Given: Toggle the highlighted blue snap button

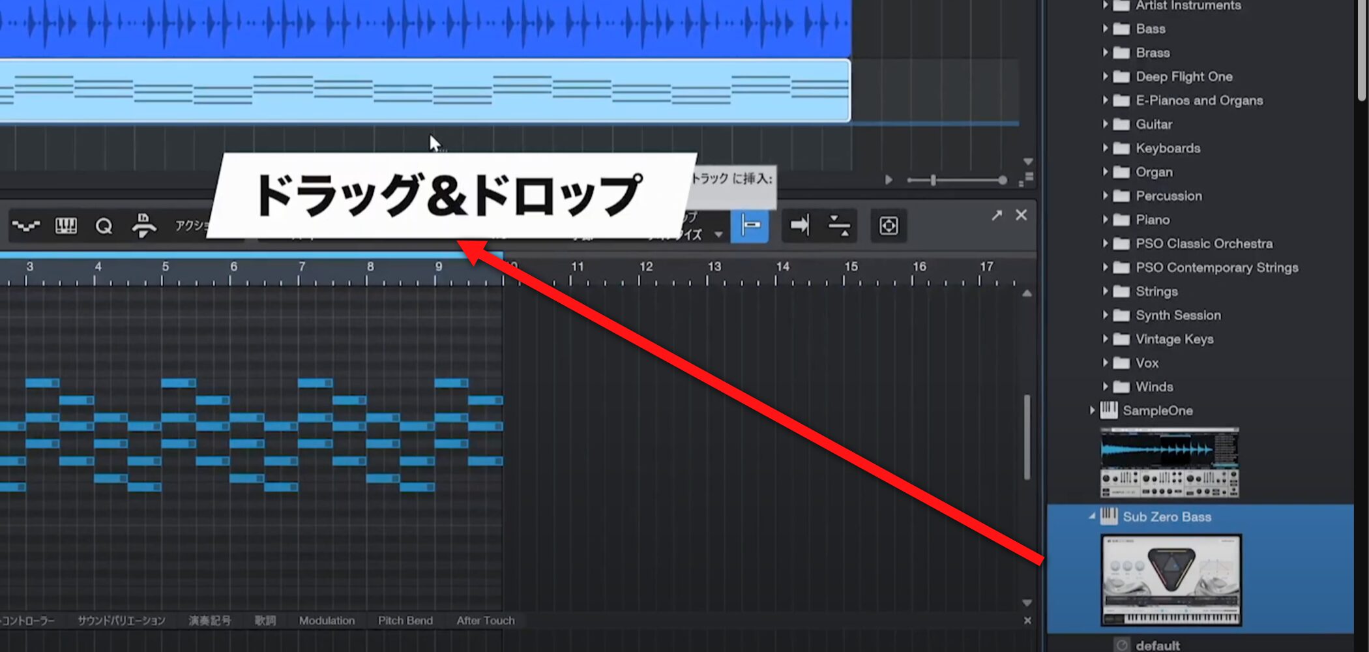Looking at the screenshot, I should point(750,226).
